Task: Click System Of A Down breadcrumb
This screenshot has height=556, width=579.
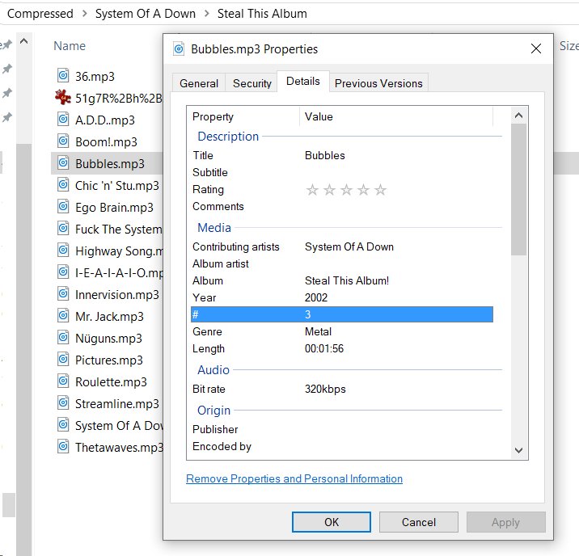Action: [146, 14]
